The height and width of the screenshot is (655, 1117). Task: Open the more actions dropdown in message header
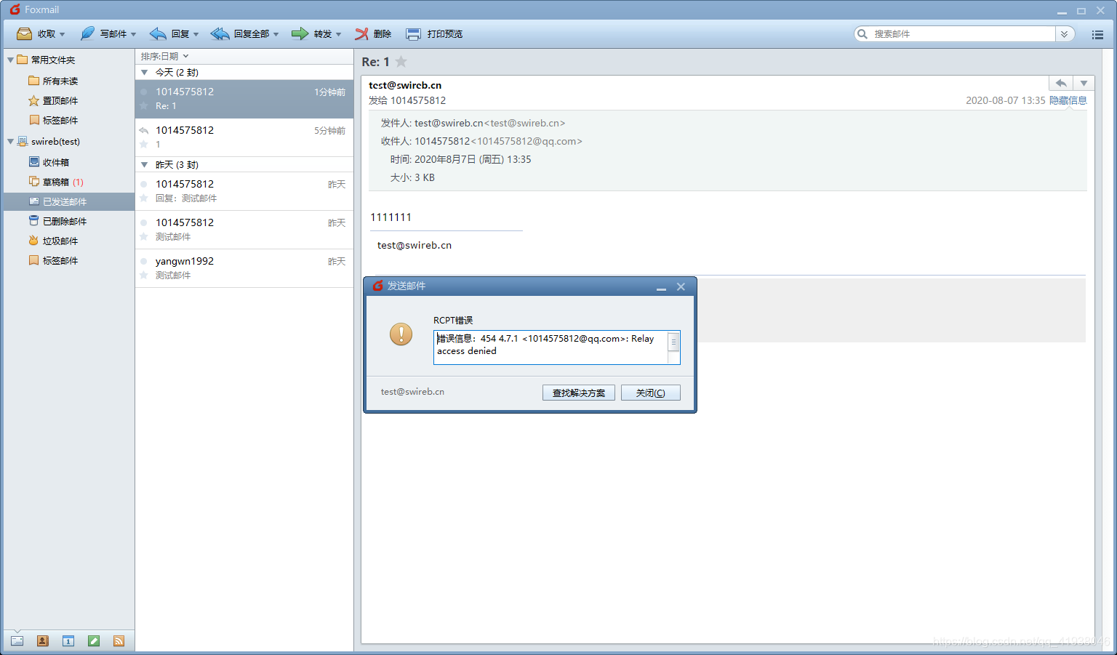point(1084,83)
